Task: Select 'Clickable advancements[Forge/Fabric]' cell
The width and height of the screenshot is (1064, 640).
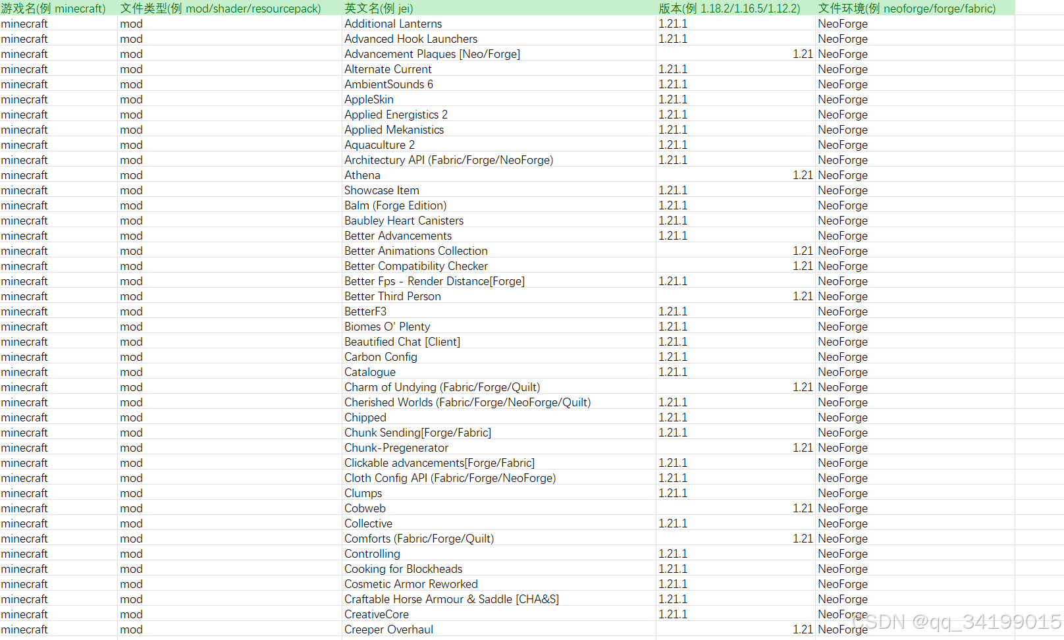Action: 499,463
